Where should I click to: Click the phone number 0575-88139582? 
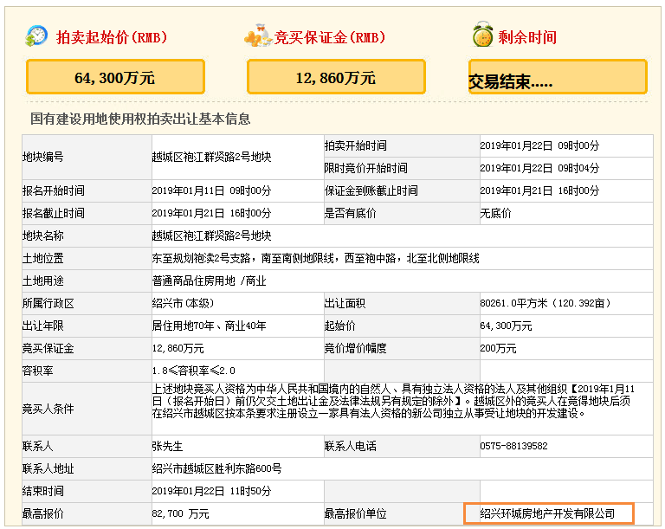[x=513, y=446]
